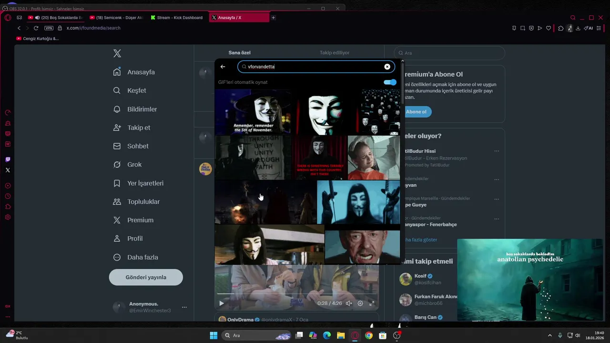This screenshot has width=610, height=343.
Task: Select the crowd of masks GIF
Action: click(x=381, y=112)
